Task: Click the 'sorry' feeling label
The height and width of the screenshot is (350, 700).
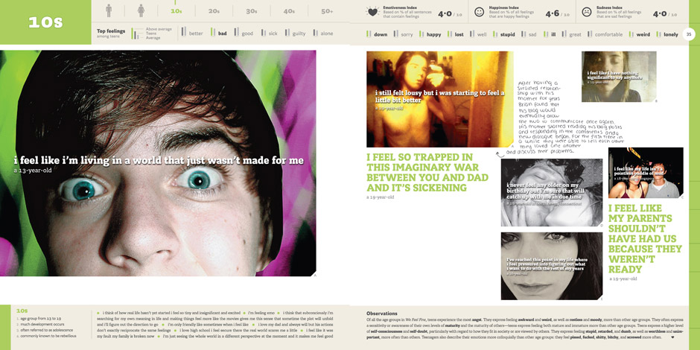Action: click(x=407, y=34)
